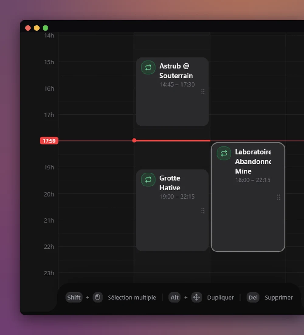Select the Laboratoire Abandonné Mine event title

[253, 162]
